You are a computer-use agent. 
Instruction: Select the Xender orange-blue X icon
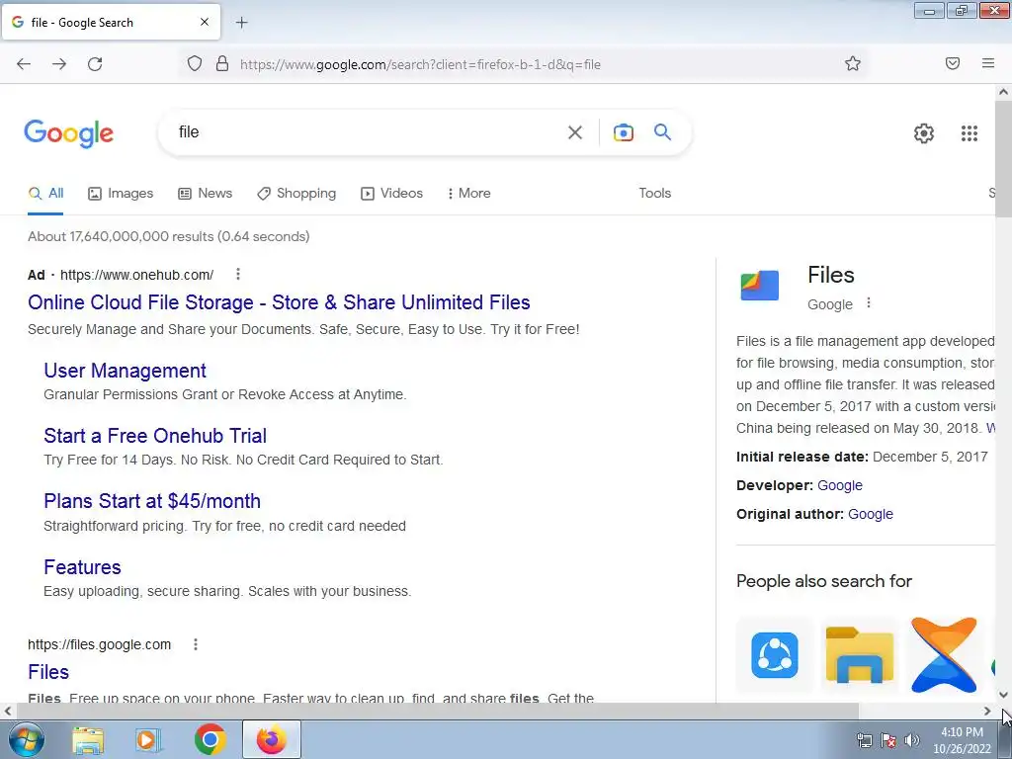click(944, 655)
